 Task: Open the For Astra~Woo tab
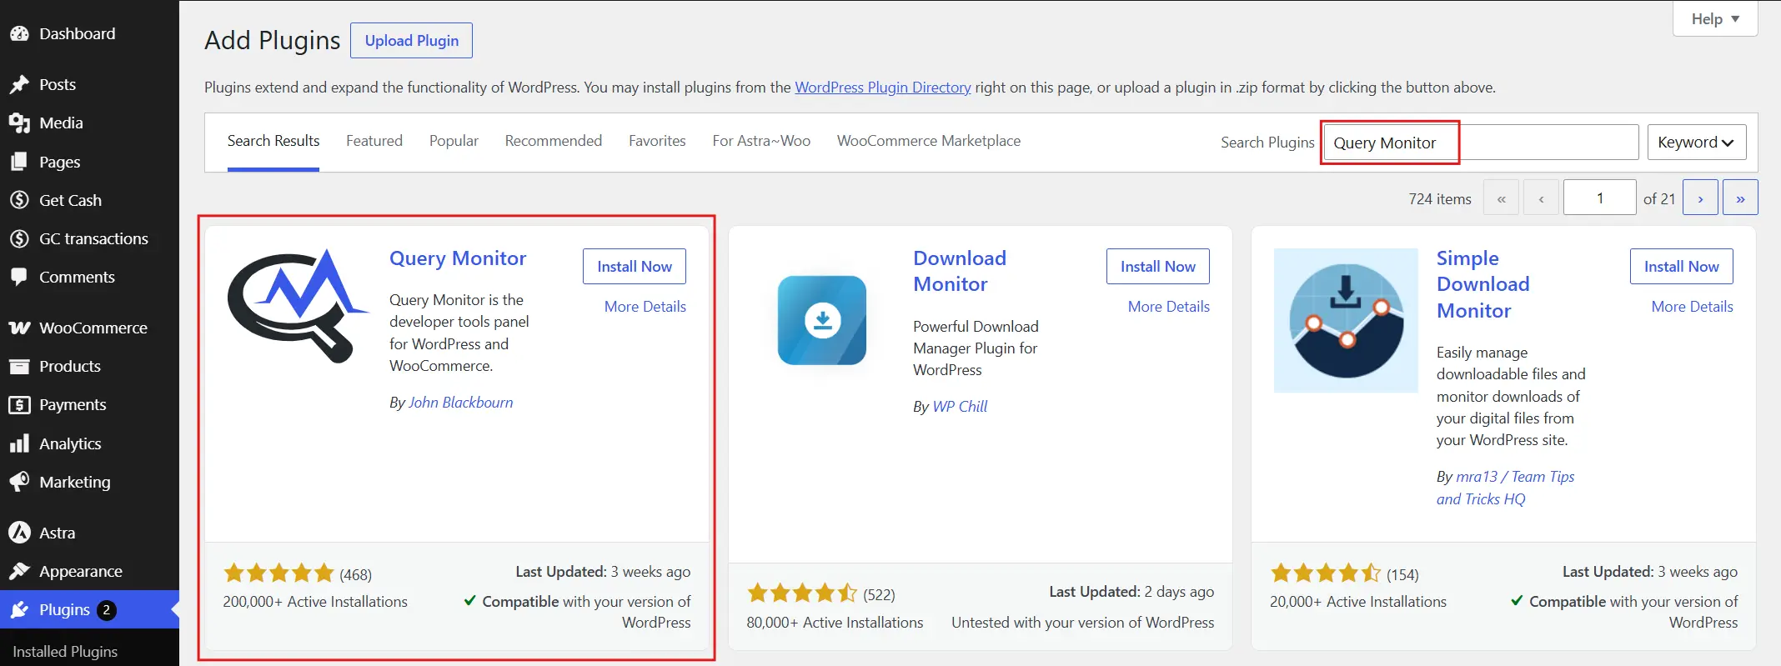pyautogui.click(x=761, y=141)
